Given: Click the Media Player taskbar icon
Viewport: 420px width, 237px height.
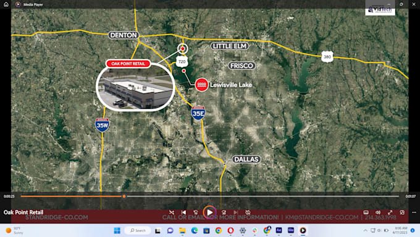Looking at the screenshot, I should 303,231.
